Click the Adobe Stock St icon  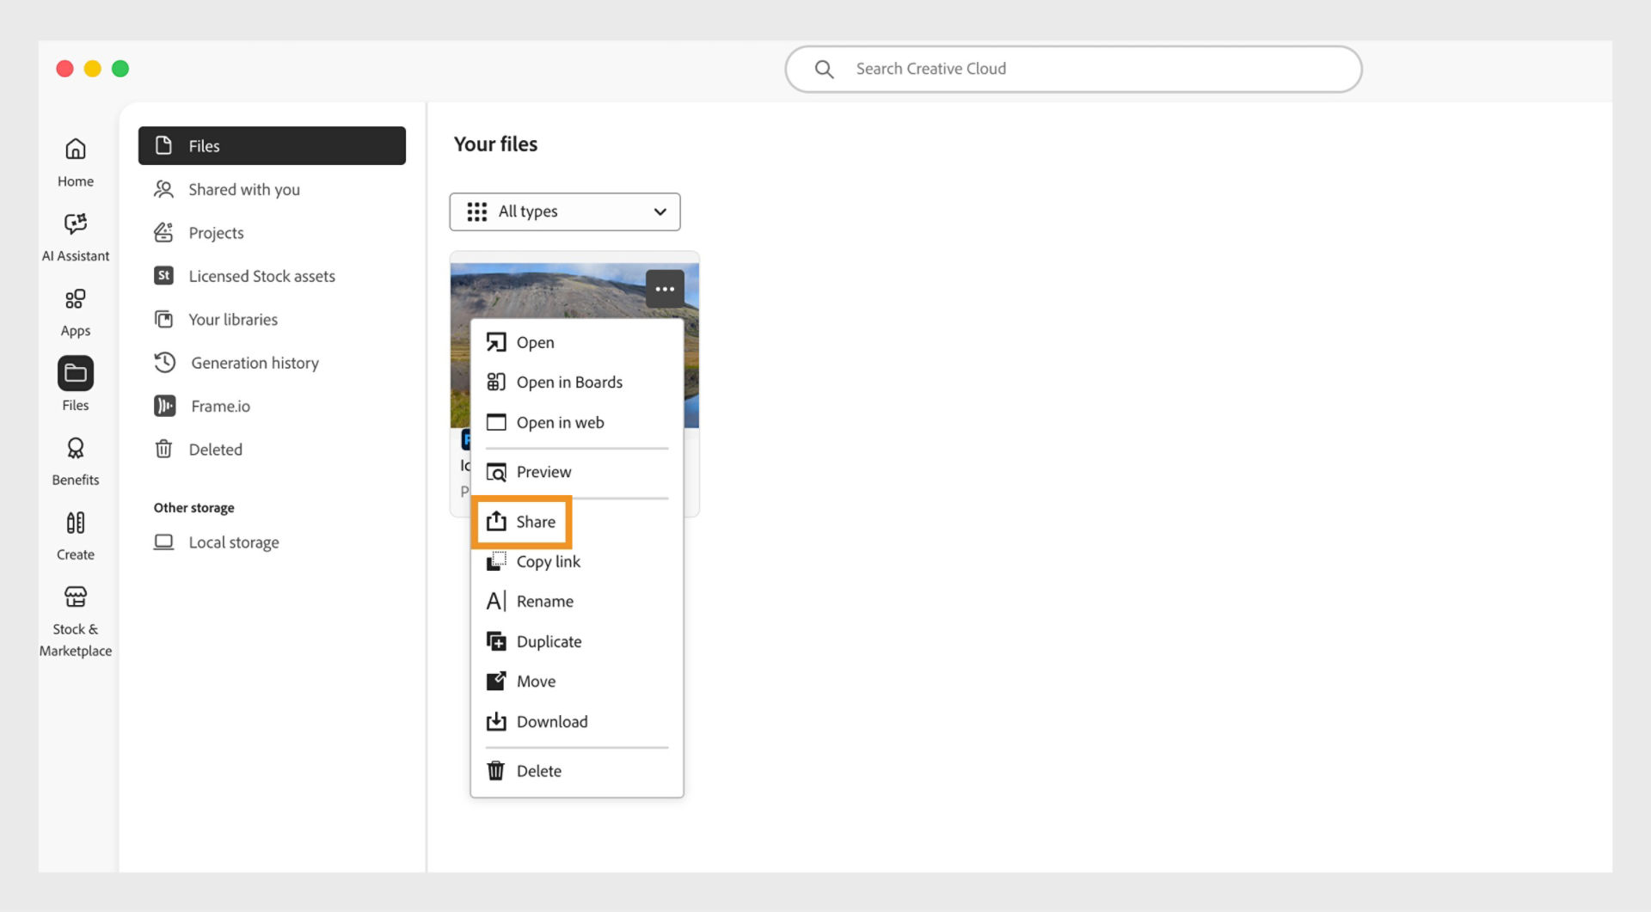click(163, 276)
